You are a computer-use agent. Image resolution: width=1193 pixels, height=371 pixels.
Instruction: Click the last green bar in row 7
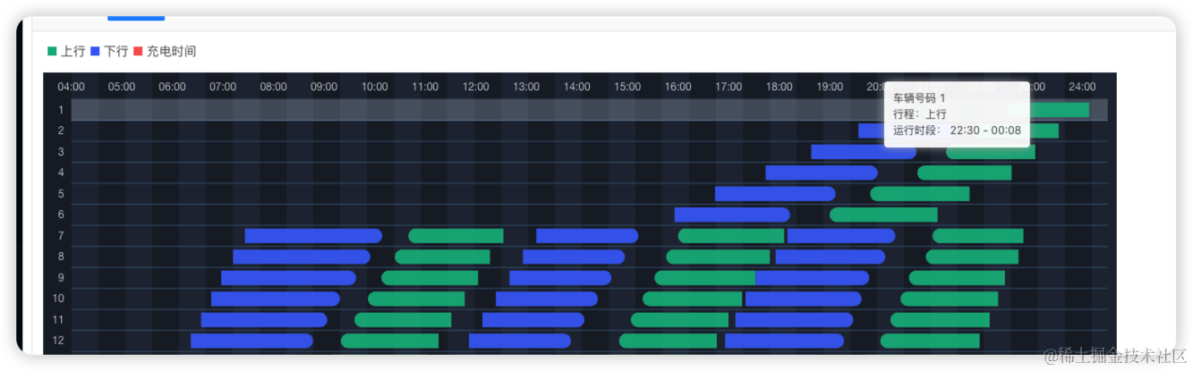(x=978, y=236)
